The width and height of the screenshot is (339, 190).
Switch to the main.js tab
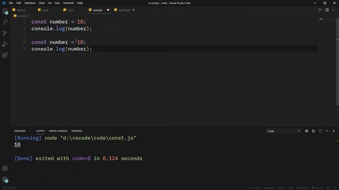pos(21,10)
